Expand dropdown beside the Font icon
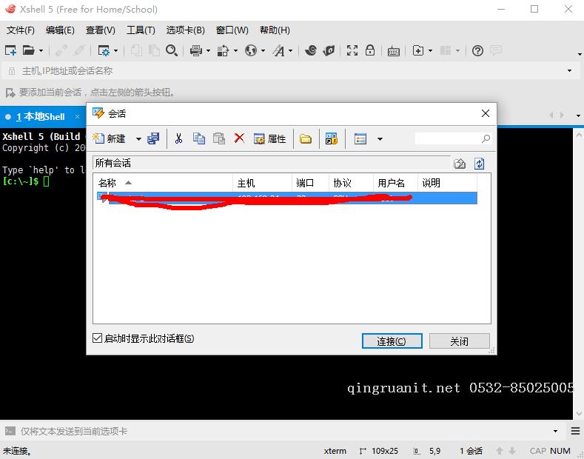Viewport: 584px width, 459px height. pyautogui.click(x=290, y=50)
